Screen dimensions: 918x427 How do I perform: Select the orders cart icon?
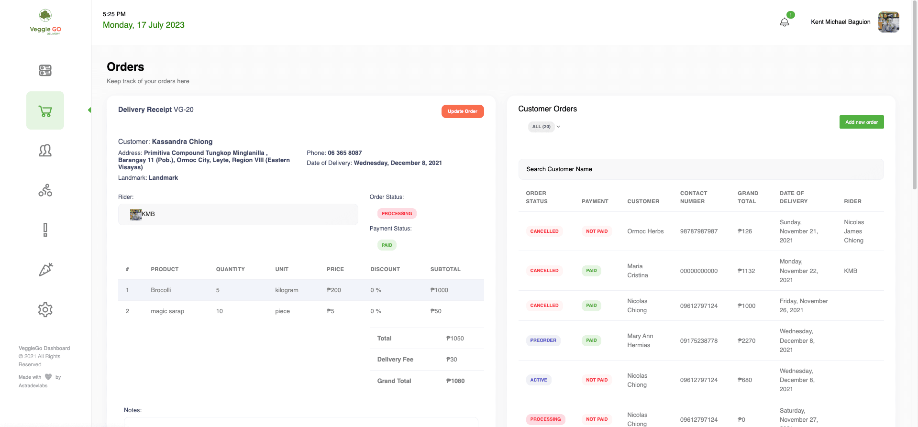45,111
